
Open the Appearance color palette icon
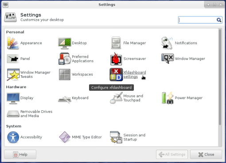13,43
